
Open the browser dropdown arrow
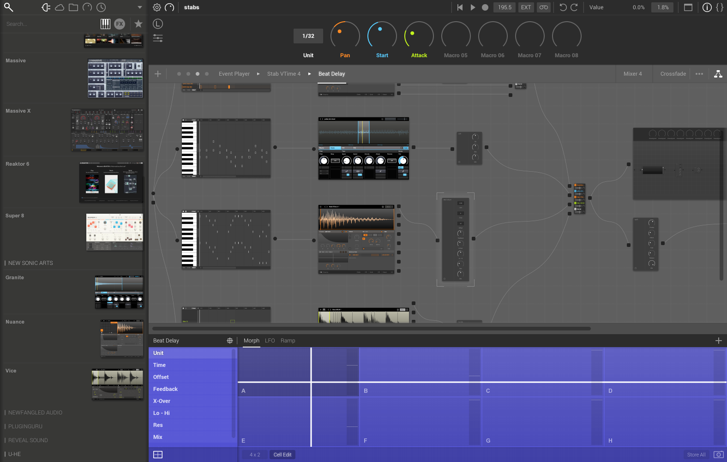point(139,7)
